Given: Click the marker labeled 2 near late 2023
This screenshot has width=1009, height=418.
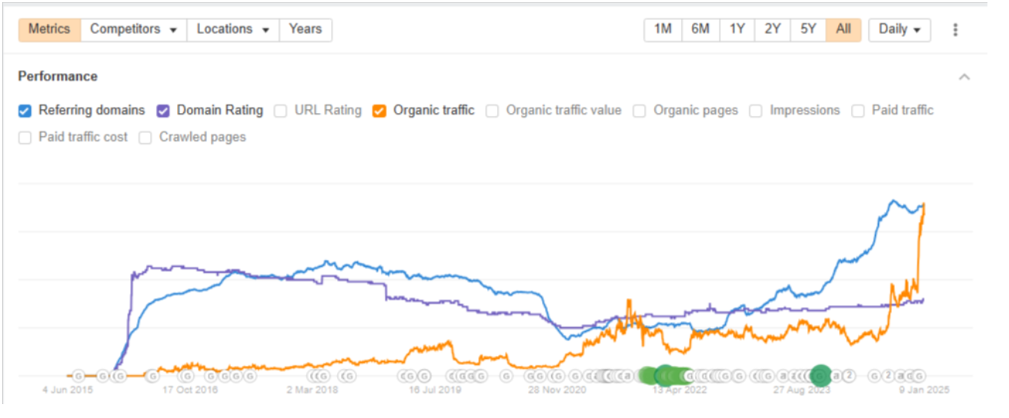Looking at the screenshot, I should click(x=848, y=376).
